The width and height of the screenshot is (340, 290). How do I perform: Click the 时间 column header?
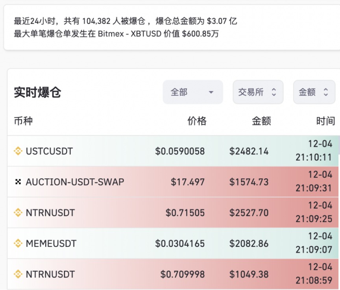[325, 121]
